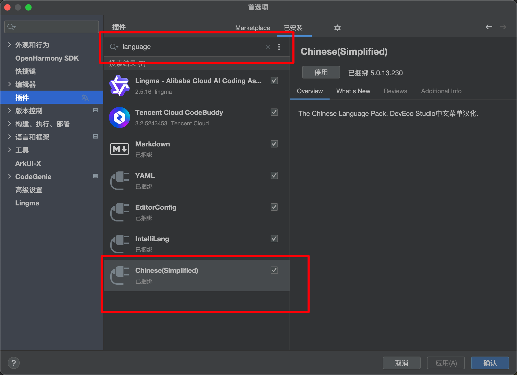Click the EditorConfig plugin plug icon
The image size is (517, 375).
click(120, 212)
